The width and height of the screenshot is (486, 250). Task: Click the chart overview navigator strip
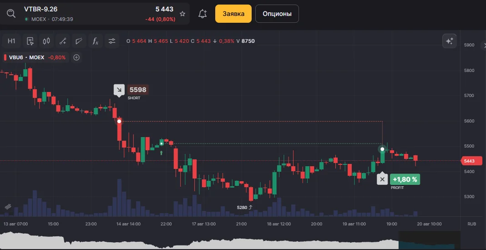[230, 240]
